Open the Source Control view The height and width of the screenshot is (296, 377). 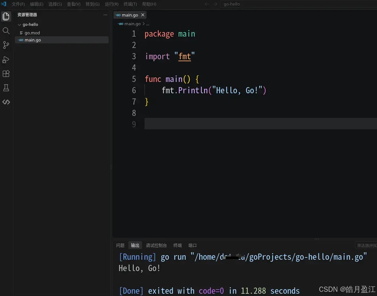[6, 45]
